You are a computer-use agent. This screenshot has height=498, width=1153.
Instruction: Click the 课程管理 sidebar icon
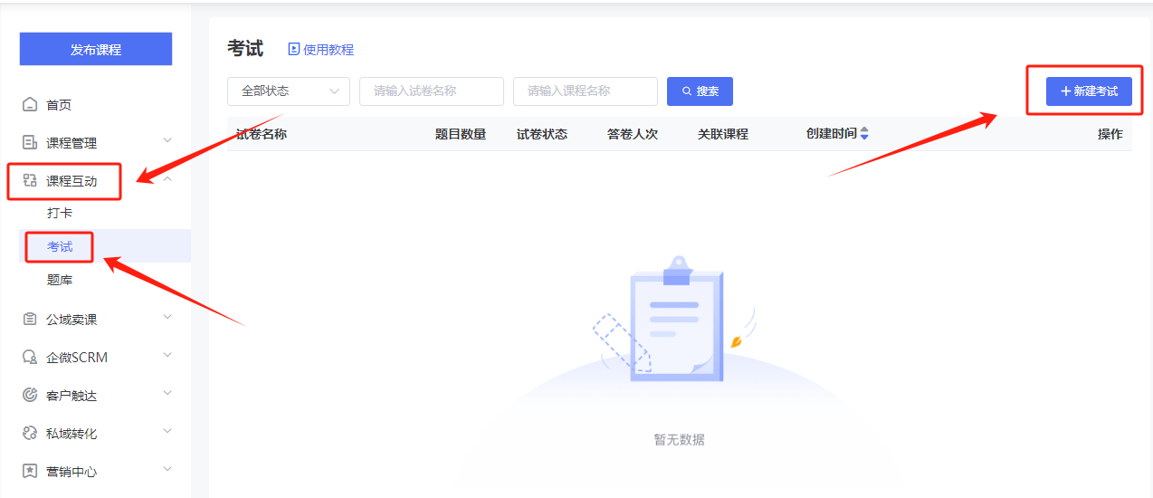[x=30, y=143]
